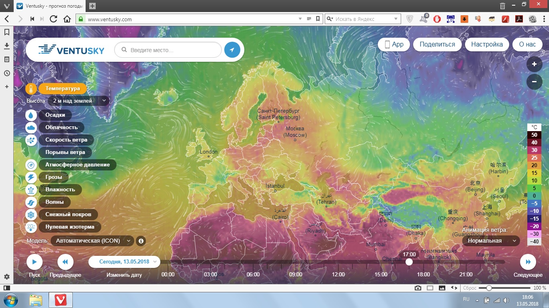Zoom out the map with minus button
The image size is (549, 308).
(x=534, y=81)
